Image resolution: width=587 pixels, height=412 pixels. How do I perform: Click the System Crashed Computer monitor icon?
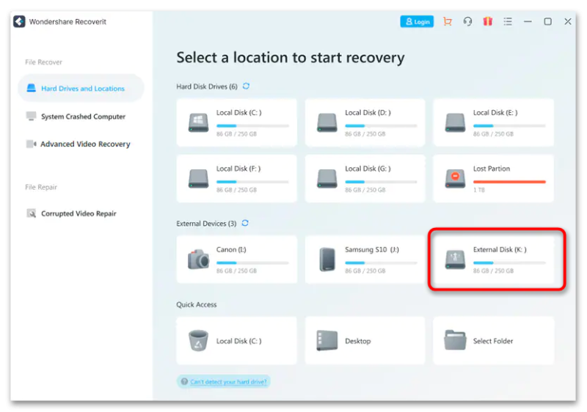(31, 116)
